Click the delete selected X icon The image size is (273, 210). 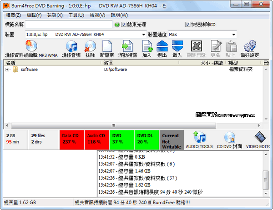197,46
